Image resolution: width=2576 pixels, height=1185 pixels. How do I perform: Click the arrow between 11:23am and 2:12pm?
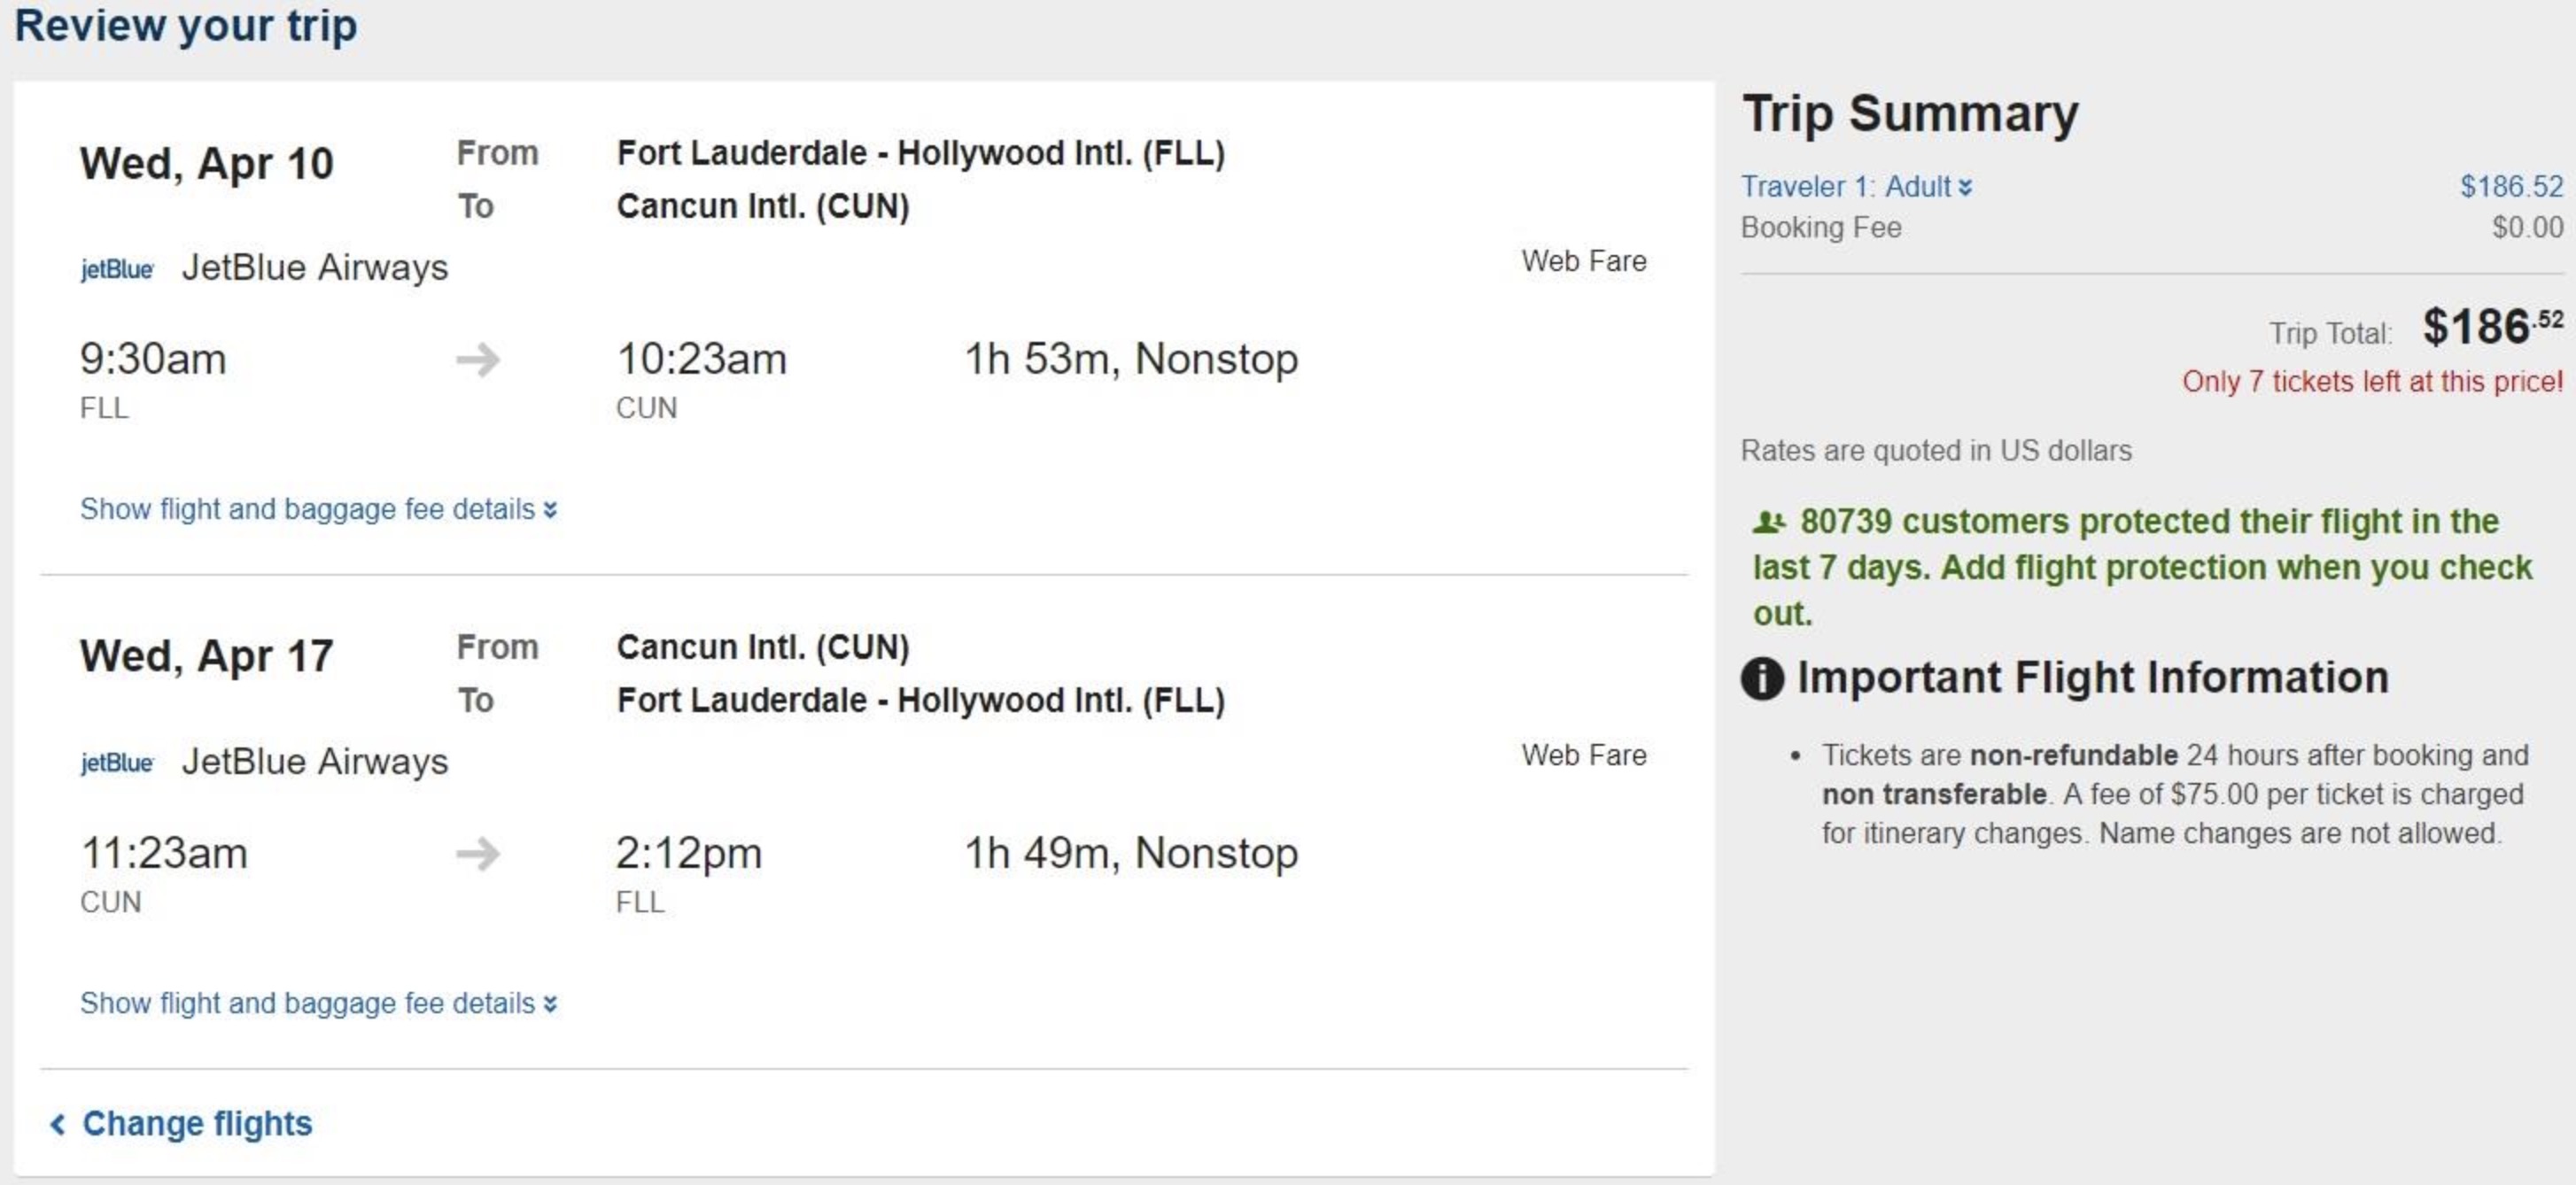(478, 854)
